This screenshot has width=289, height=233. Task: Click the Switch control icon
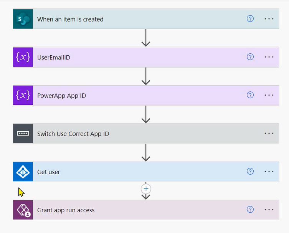tap(23, 134)
